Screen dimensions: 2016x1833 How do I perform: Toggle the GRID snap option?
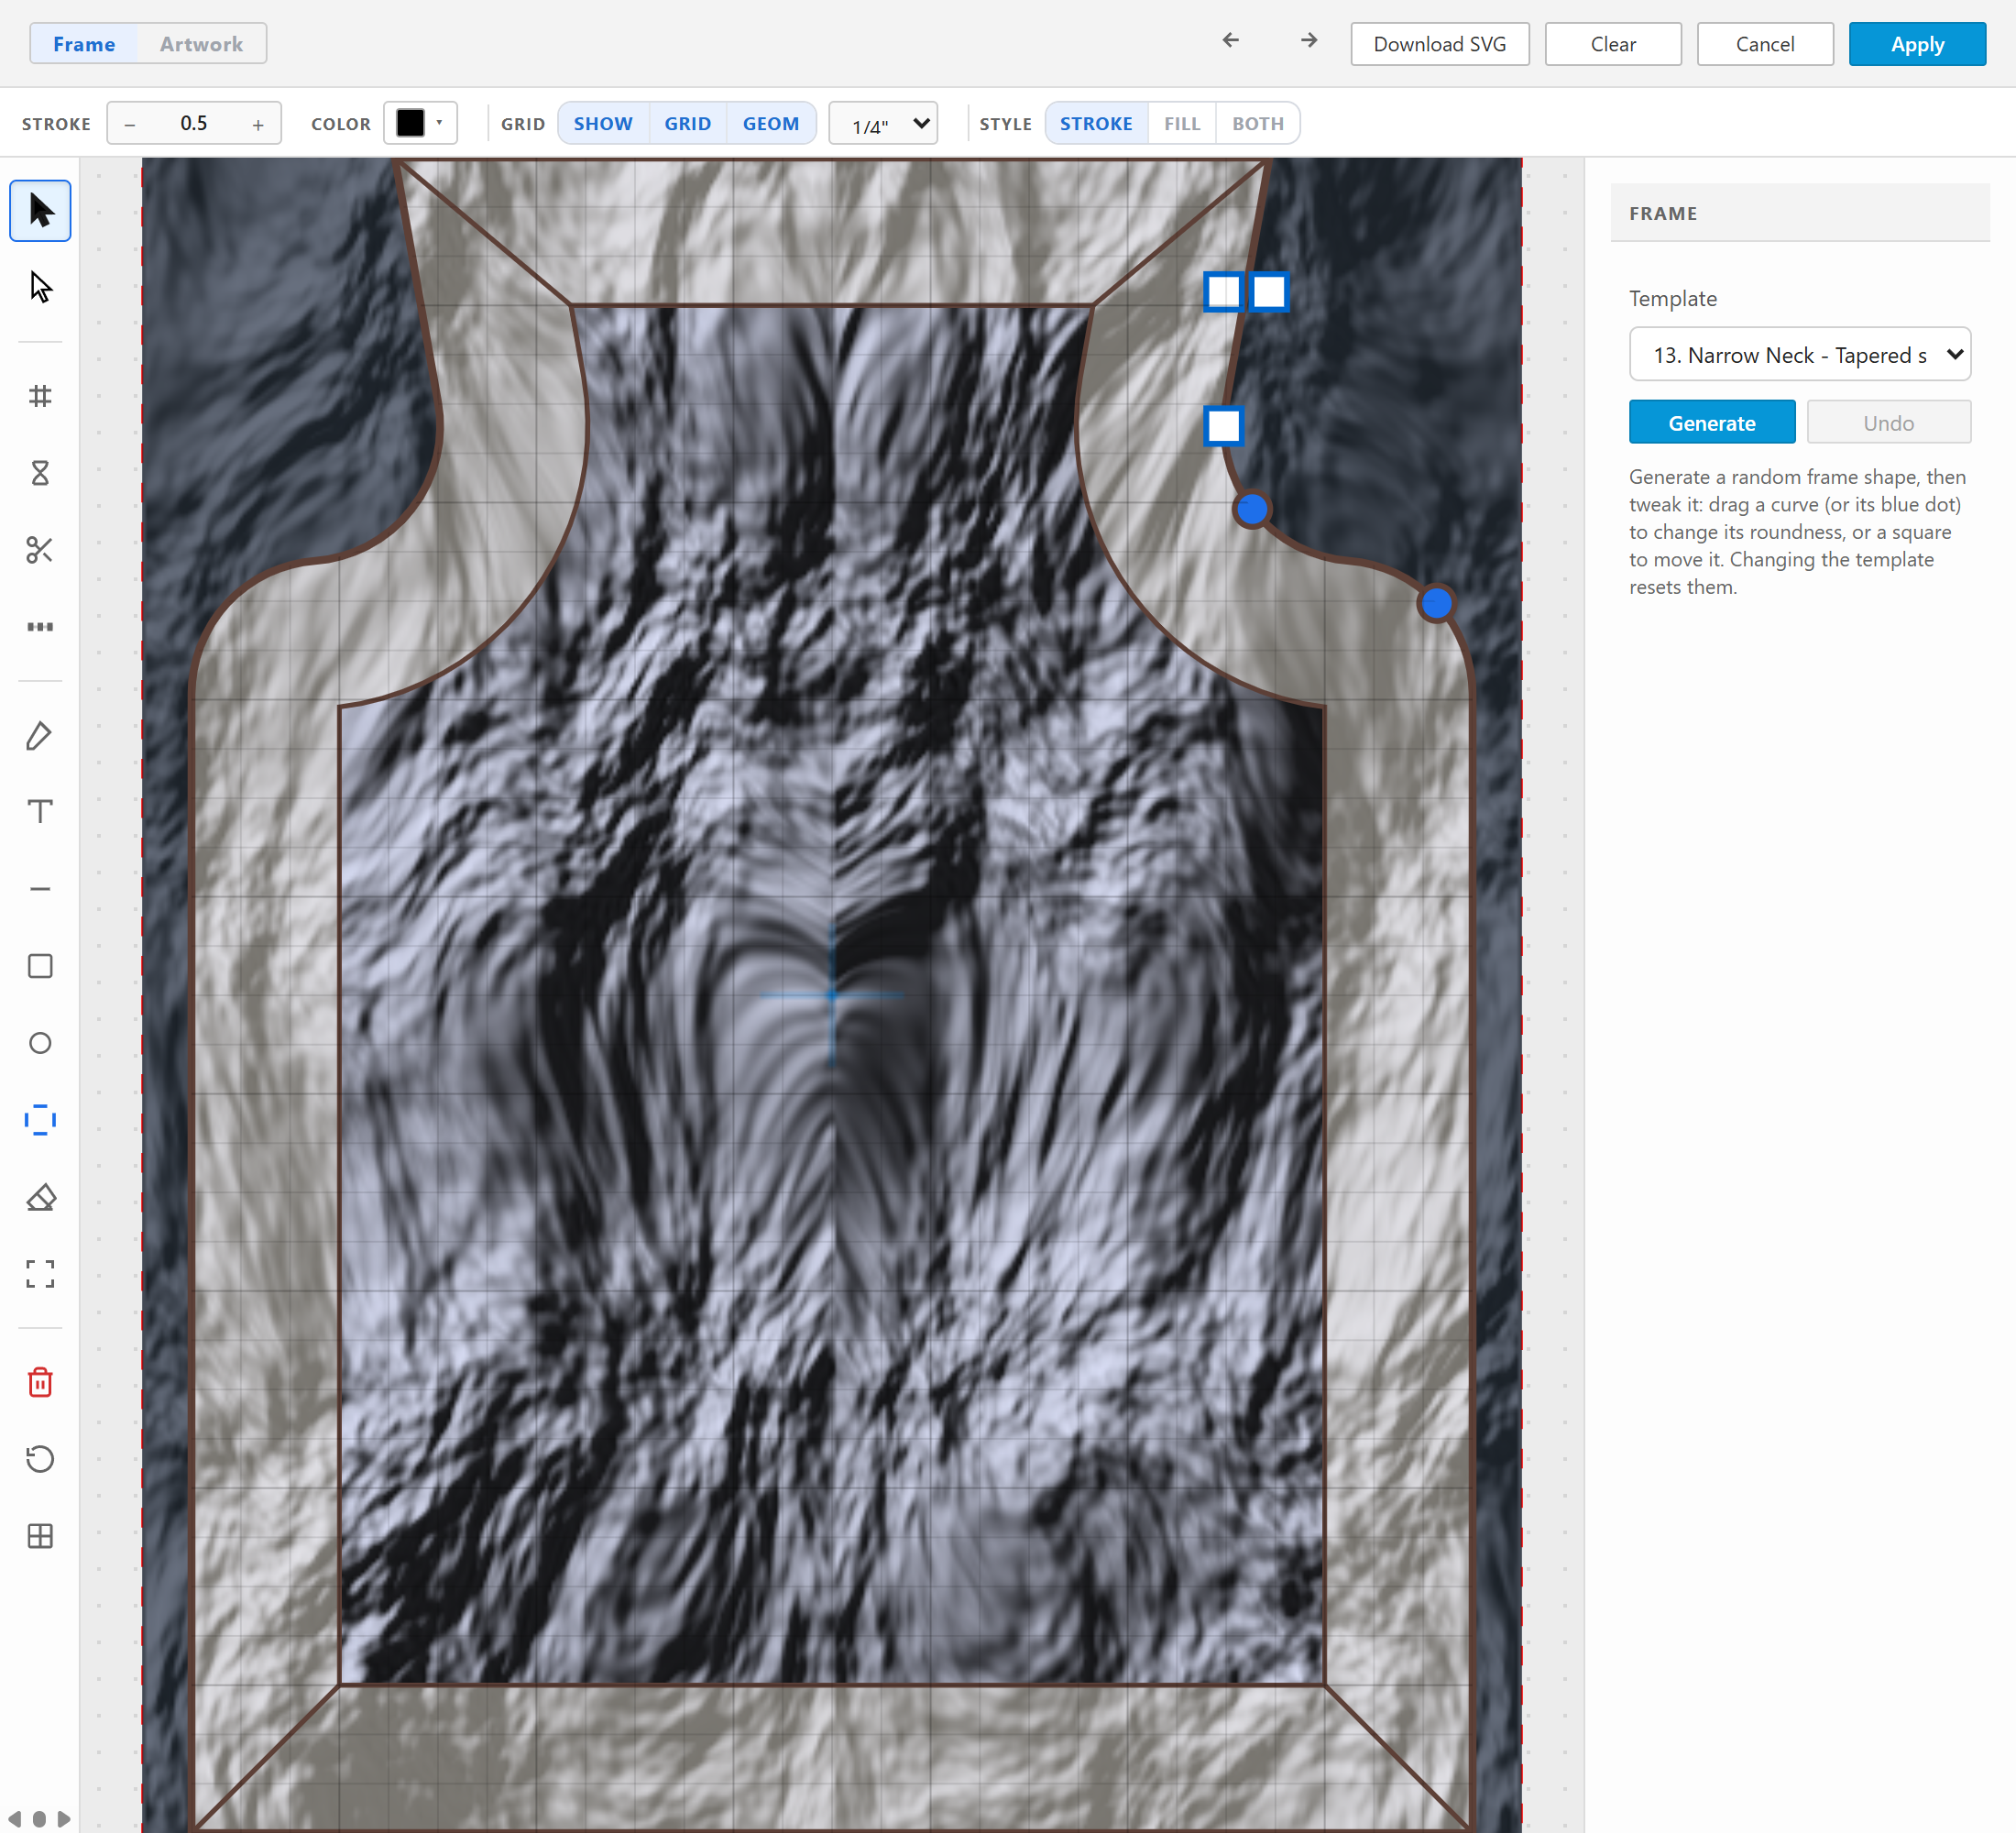point(688,123)
